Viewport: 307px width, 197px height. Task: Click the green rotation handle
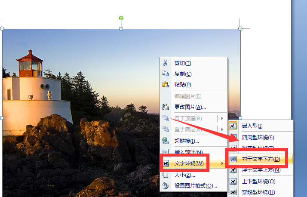tap(121, 18)
